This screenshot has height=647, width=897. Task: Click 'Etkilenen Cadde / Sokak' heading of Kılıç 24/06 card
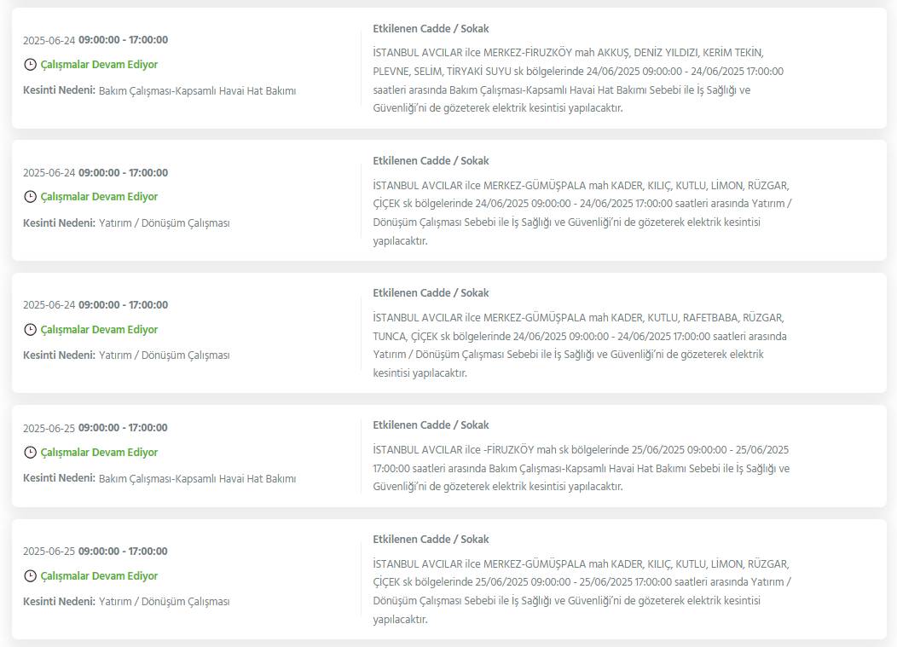click(x=431, y=161)
